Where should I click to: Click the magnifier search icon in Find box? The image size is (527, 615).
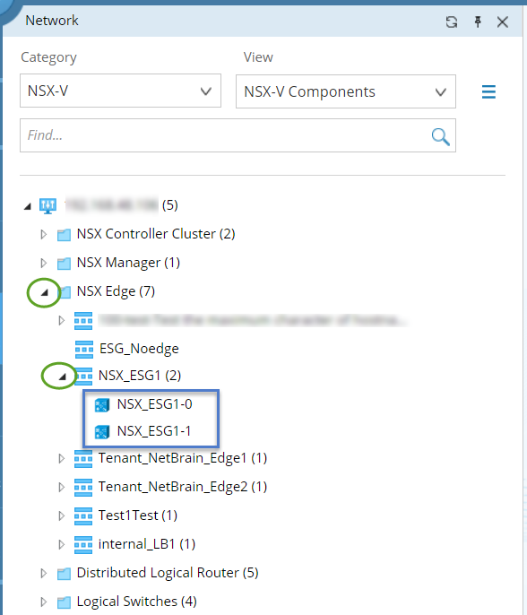point(440,136)
